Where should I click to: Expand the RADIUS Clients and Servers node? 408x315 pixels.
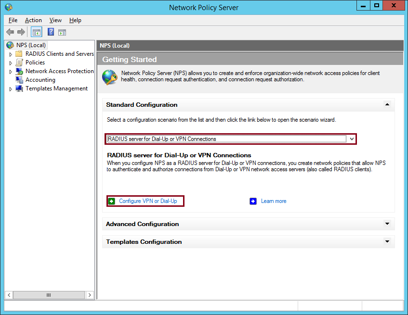(x=11, y=54)
